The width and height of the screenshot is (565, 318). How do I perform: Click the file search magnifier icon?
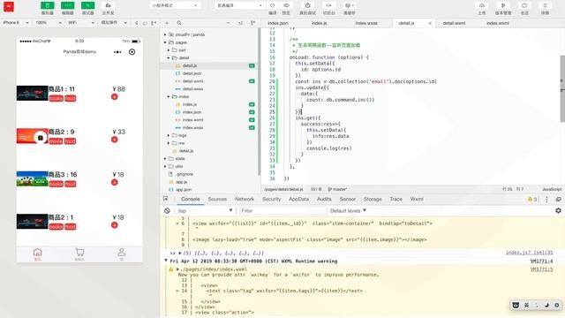pyautogui.click(x=179, y=23)
